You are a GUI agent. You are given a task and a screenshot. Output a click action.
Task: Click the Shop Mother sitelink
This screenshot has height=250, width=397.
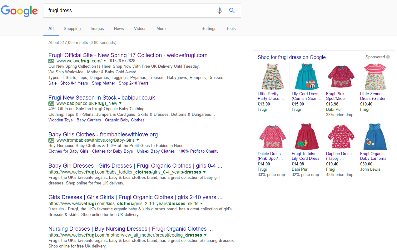point(103,83)
